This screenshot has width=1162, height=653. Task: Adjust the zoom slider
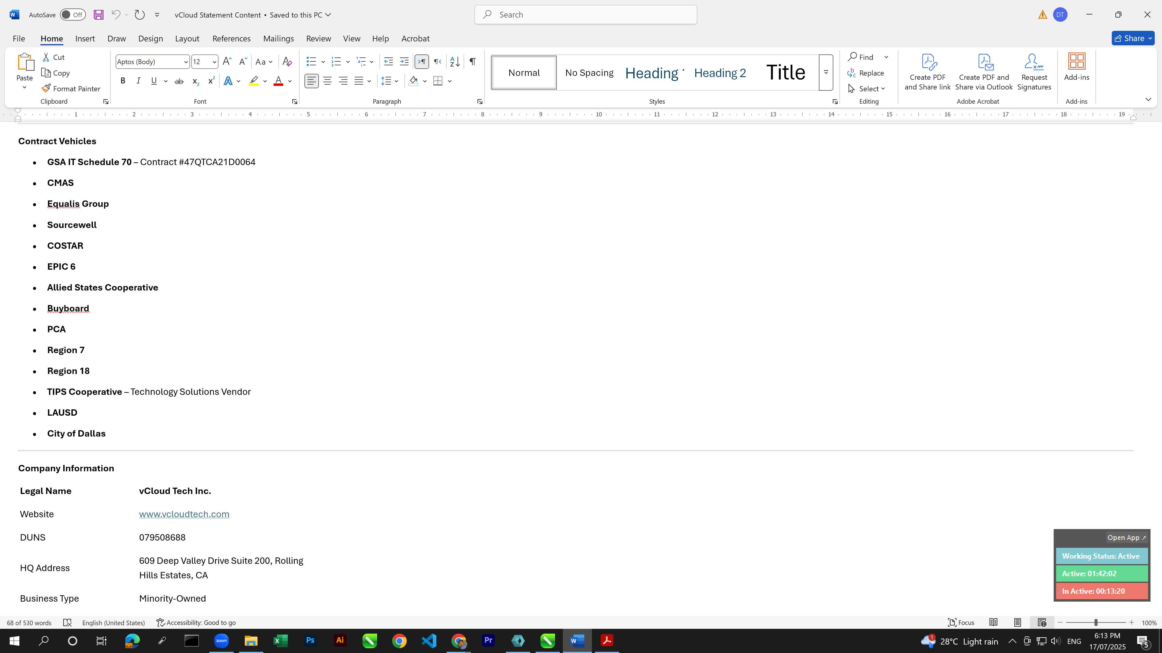[x=1096, y=623]
